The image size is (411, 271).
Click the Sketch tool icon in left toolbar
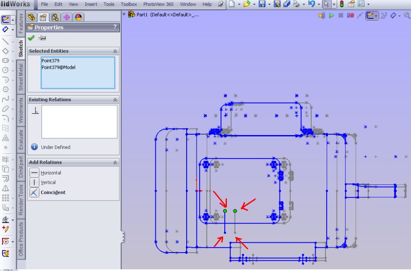[6, 20]
